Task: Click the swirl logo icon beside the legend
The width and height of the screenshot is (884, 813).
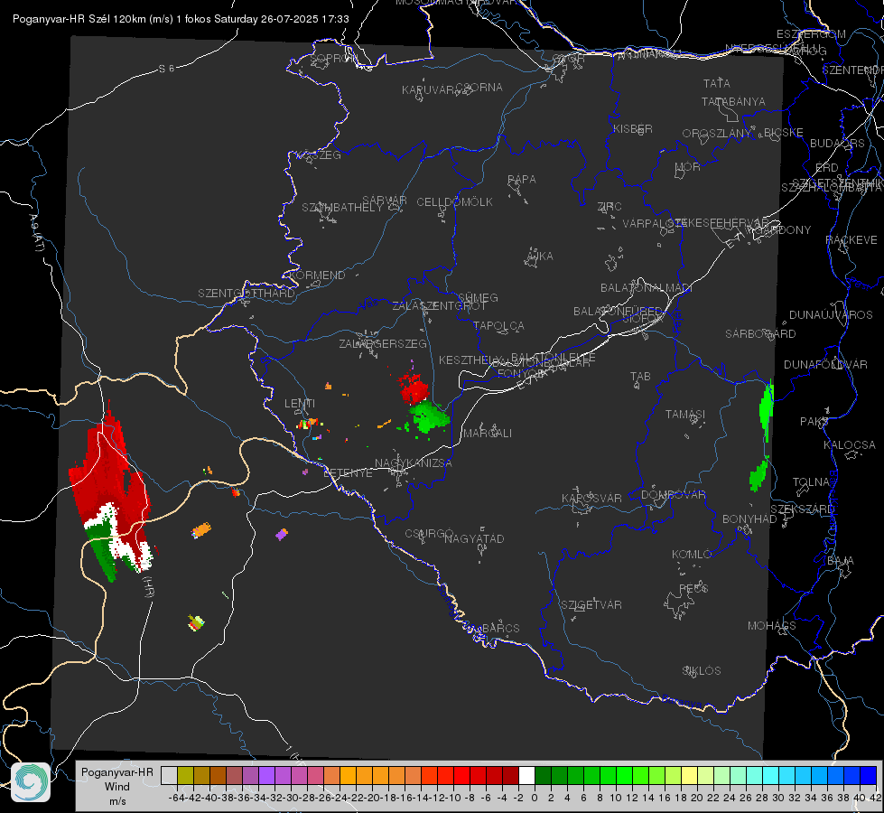Action: [31, 782]
